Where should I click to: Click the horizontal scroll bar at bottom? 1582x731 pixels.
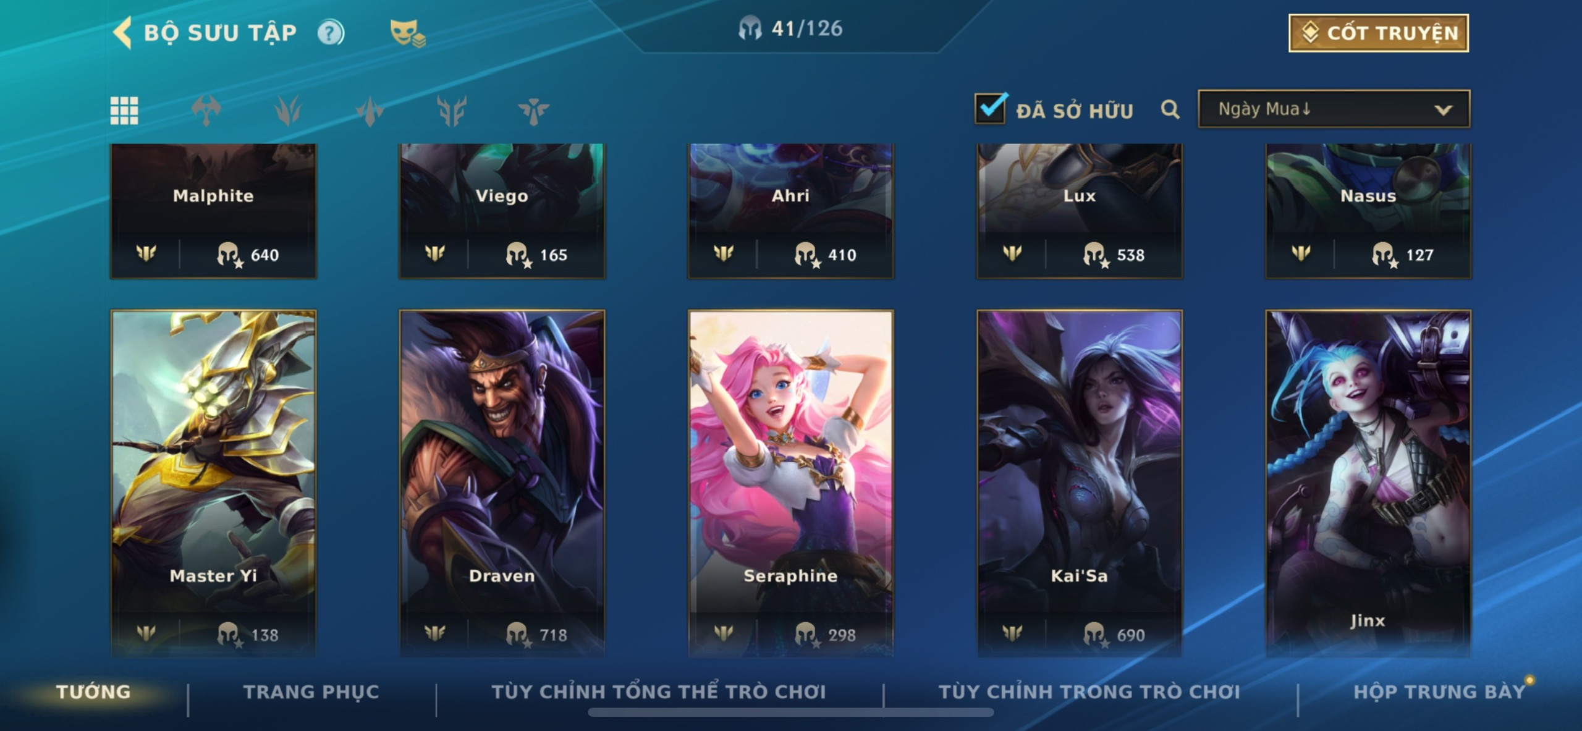click(790, 712)
